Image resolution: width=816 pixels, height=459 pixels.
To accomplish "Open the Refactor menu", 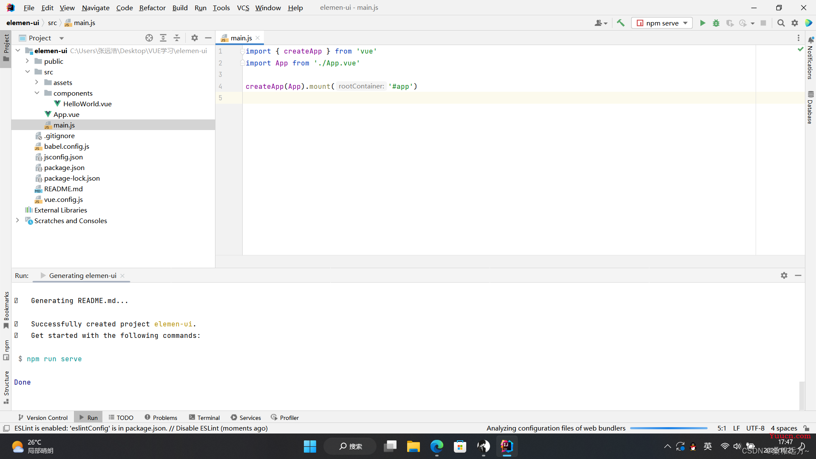I will point(152,8).
